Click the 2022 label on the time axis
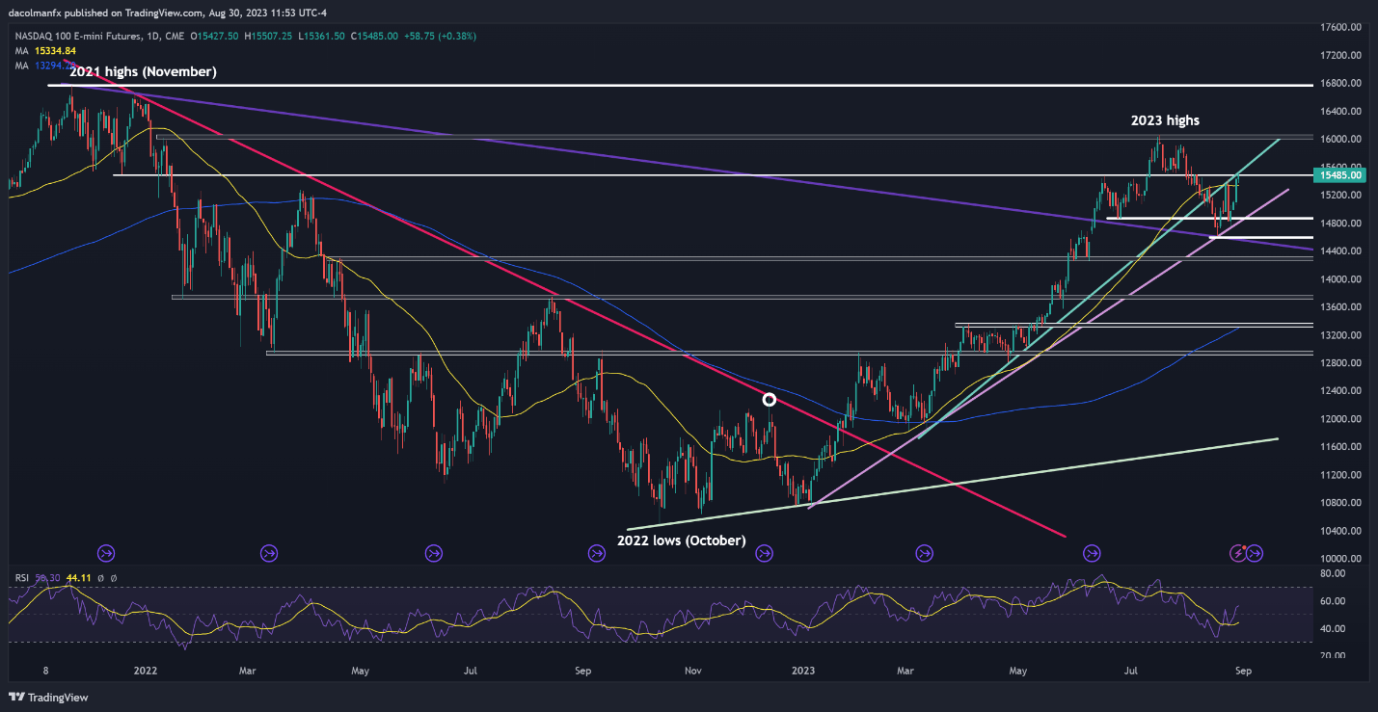The image size is (1378, 712). [146, 671]
